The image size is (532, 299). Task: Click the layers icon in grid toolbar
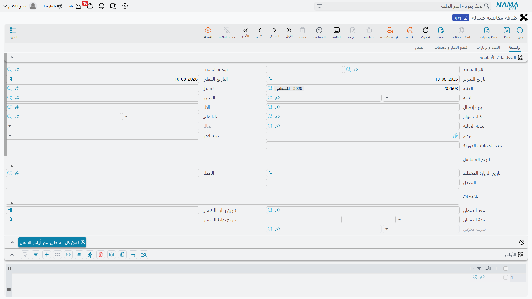[x=111, y=255]
